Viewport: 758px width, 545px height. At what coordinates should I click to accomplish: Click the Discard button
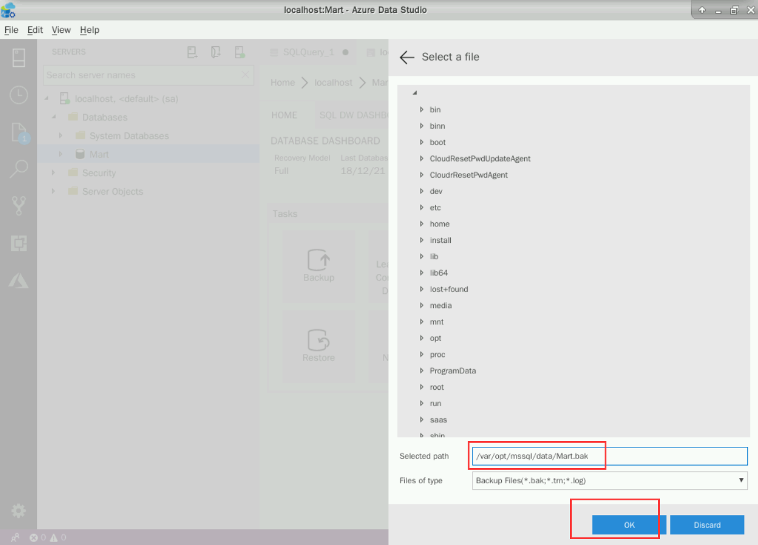(x=707, y=525)
